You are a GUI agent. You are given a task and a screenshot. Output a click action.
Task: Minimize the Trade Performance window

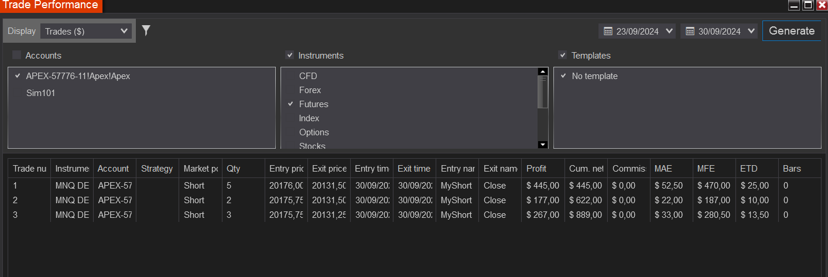coord(794,5)
